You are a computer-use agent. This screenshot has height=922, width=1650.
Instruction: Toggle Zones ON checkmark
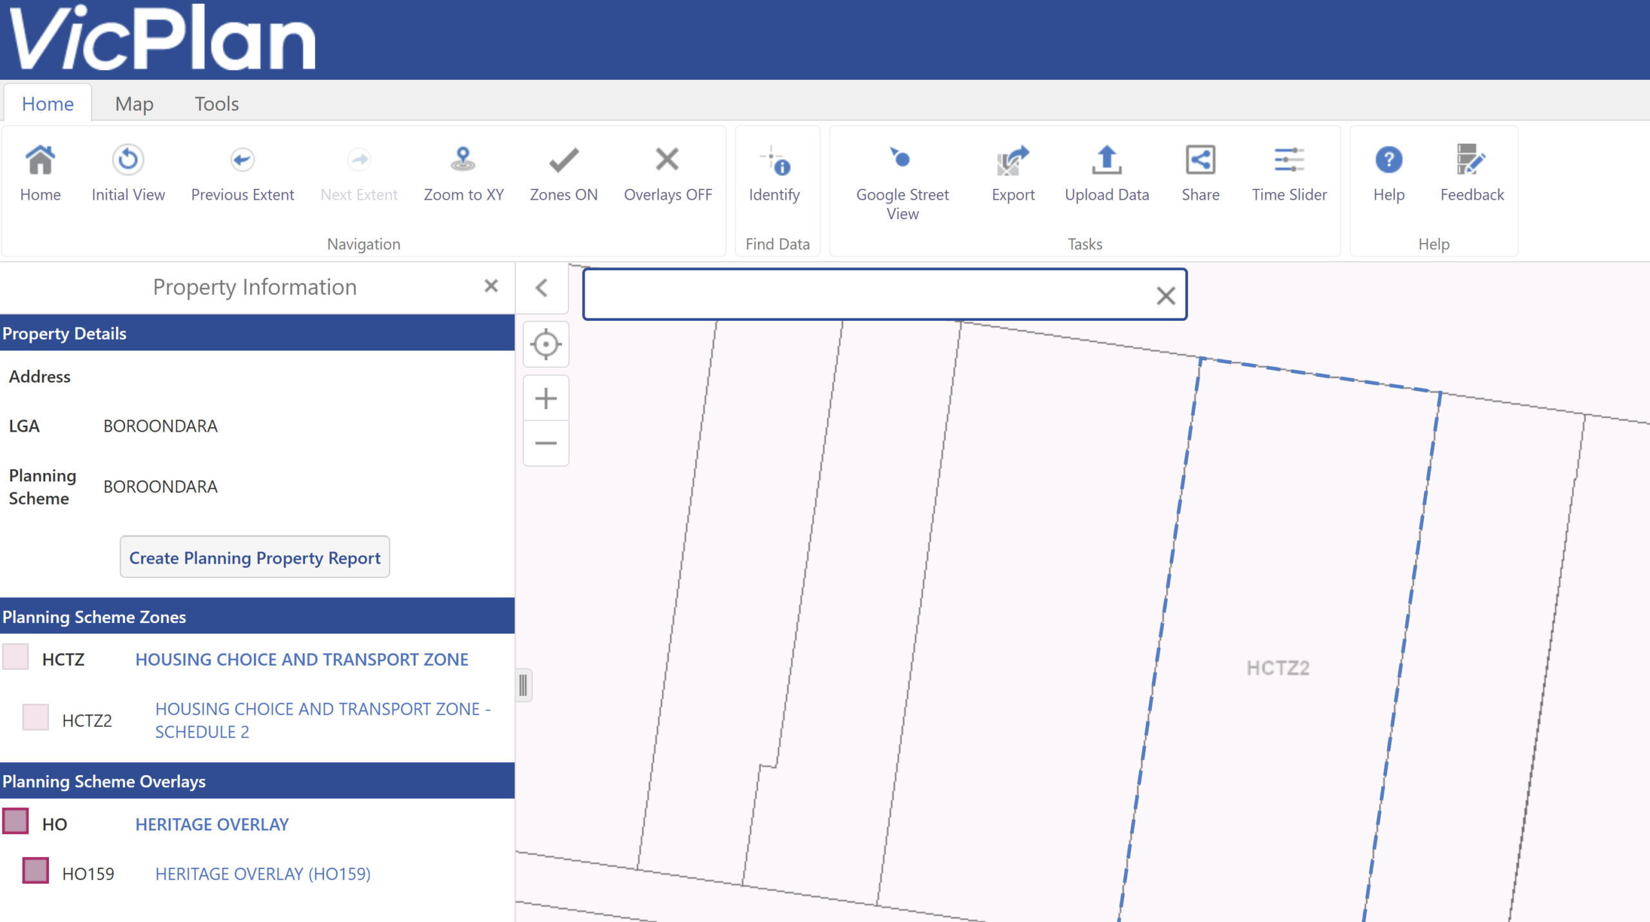coord(563,160)
